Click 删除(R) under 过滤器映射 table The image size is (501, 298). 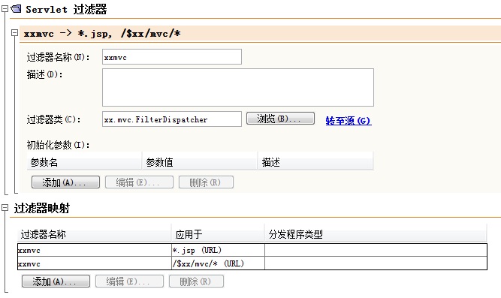pos(196,281)
